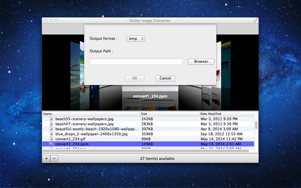Click the Output Path text field
The width and height of the screenshot is (301, 188).
pyautogui.click(x=136, y=62)
